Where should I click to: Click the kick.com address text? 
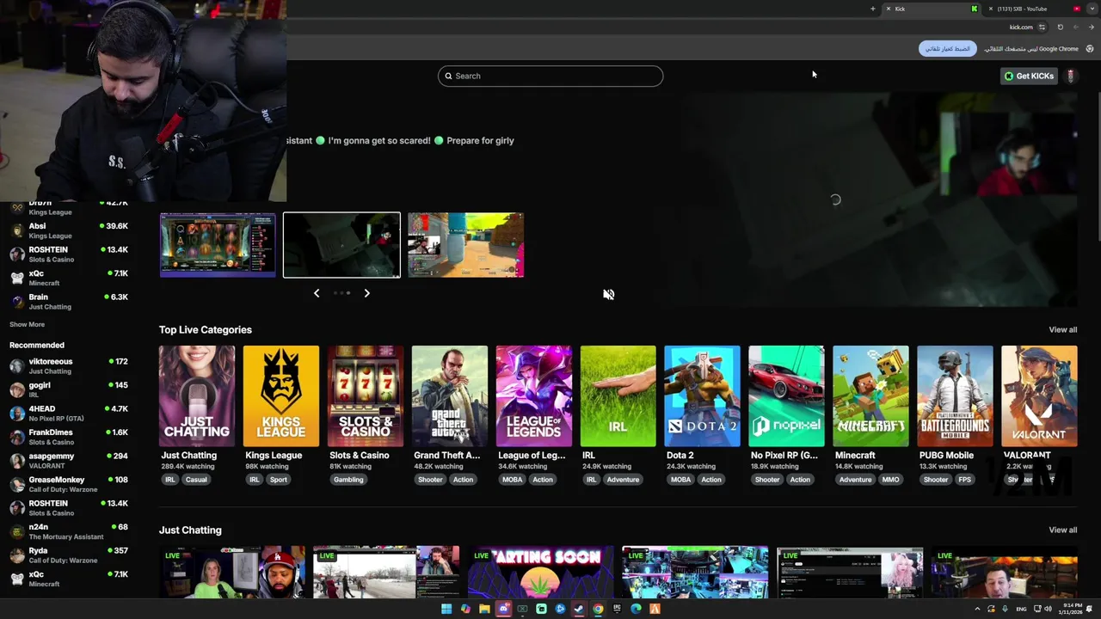pyautogui.click(x=1021, y=28)
